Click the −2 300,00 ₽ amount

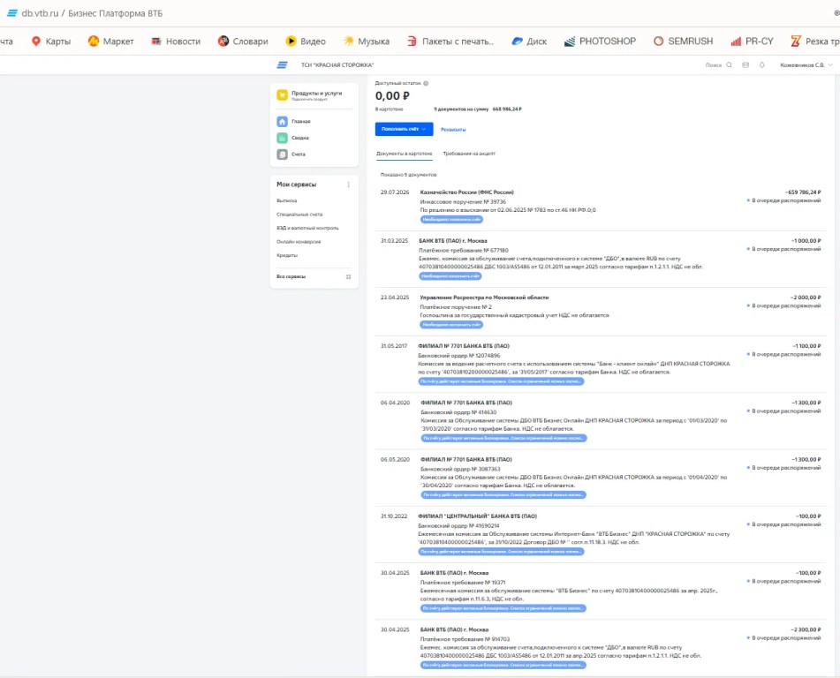tap(806, 629)
